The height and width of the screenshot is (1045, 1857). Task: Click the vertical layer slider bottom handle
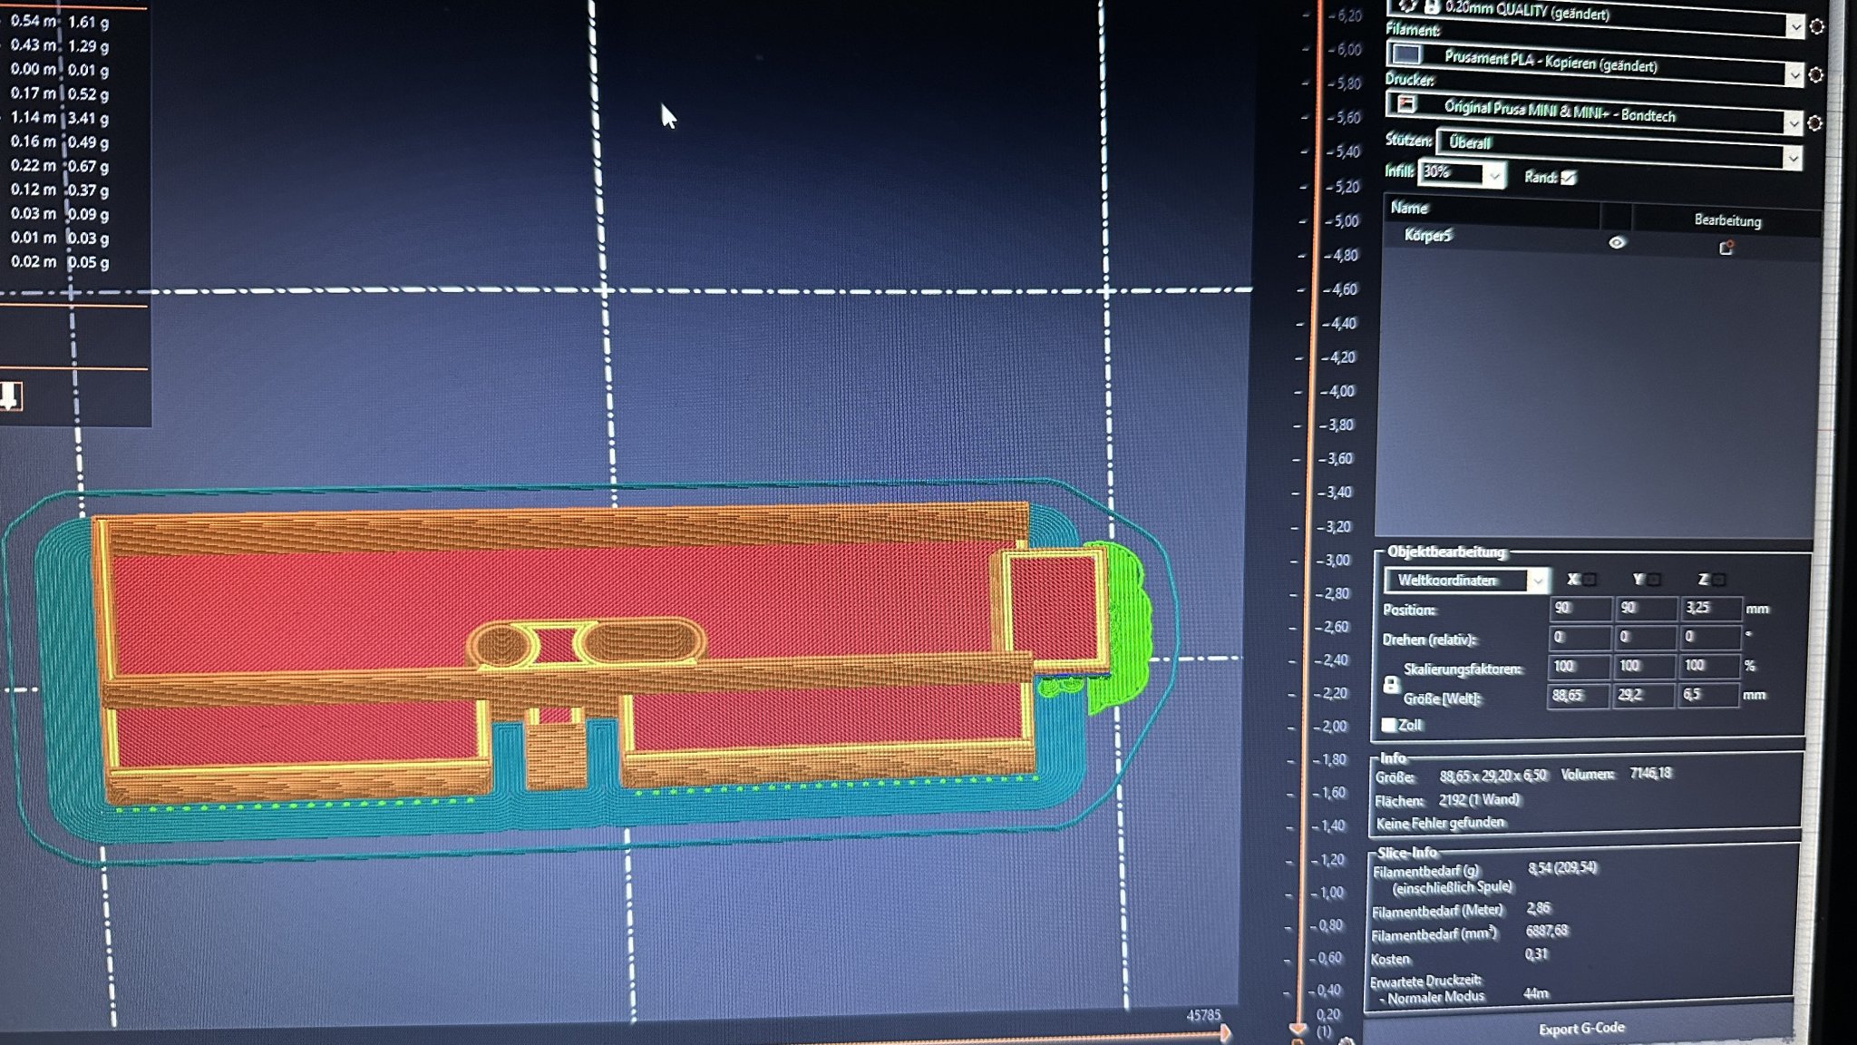click(1298, 1030)
